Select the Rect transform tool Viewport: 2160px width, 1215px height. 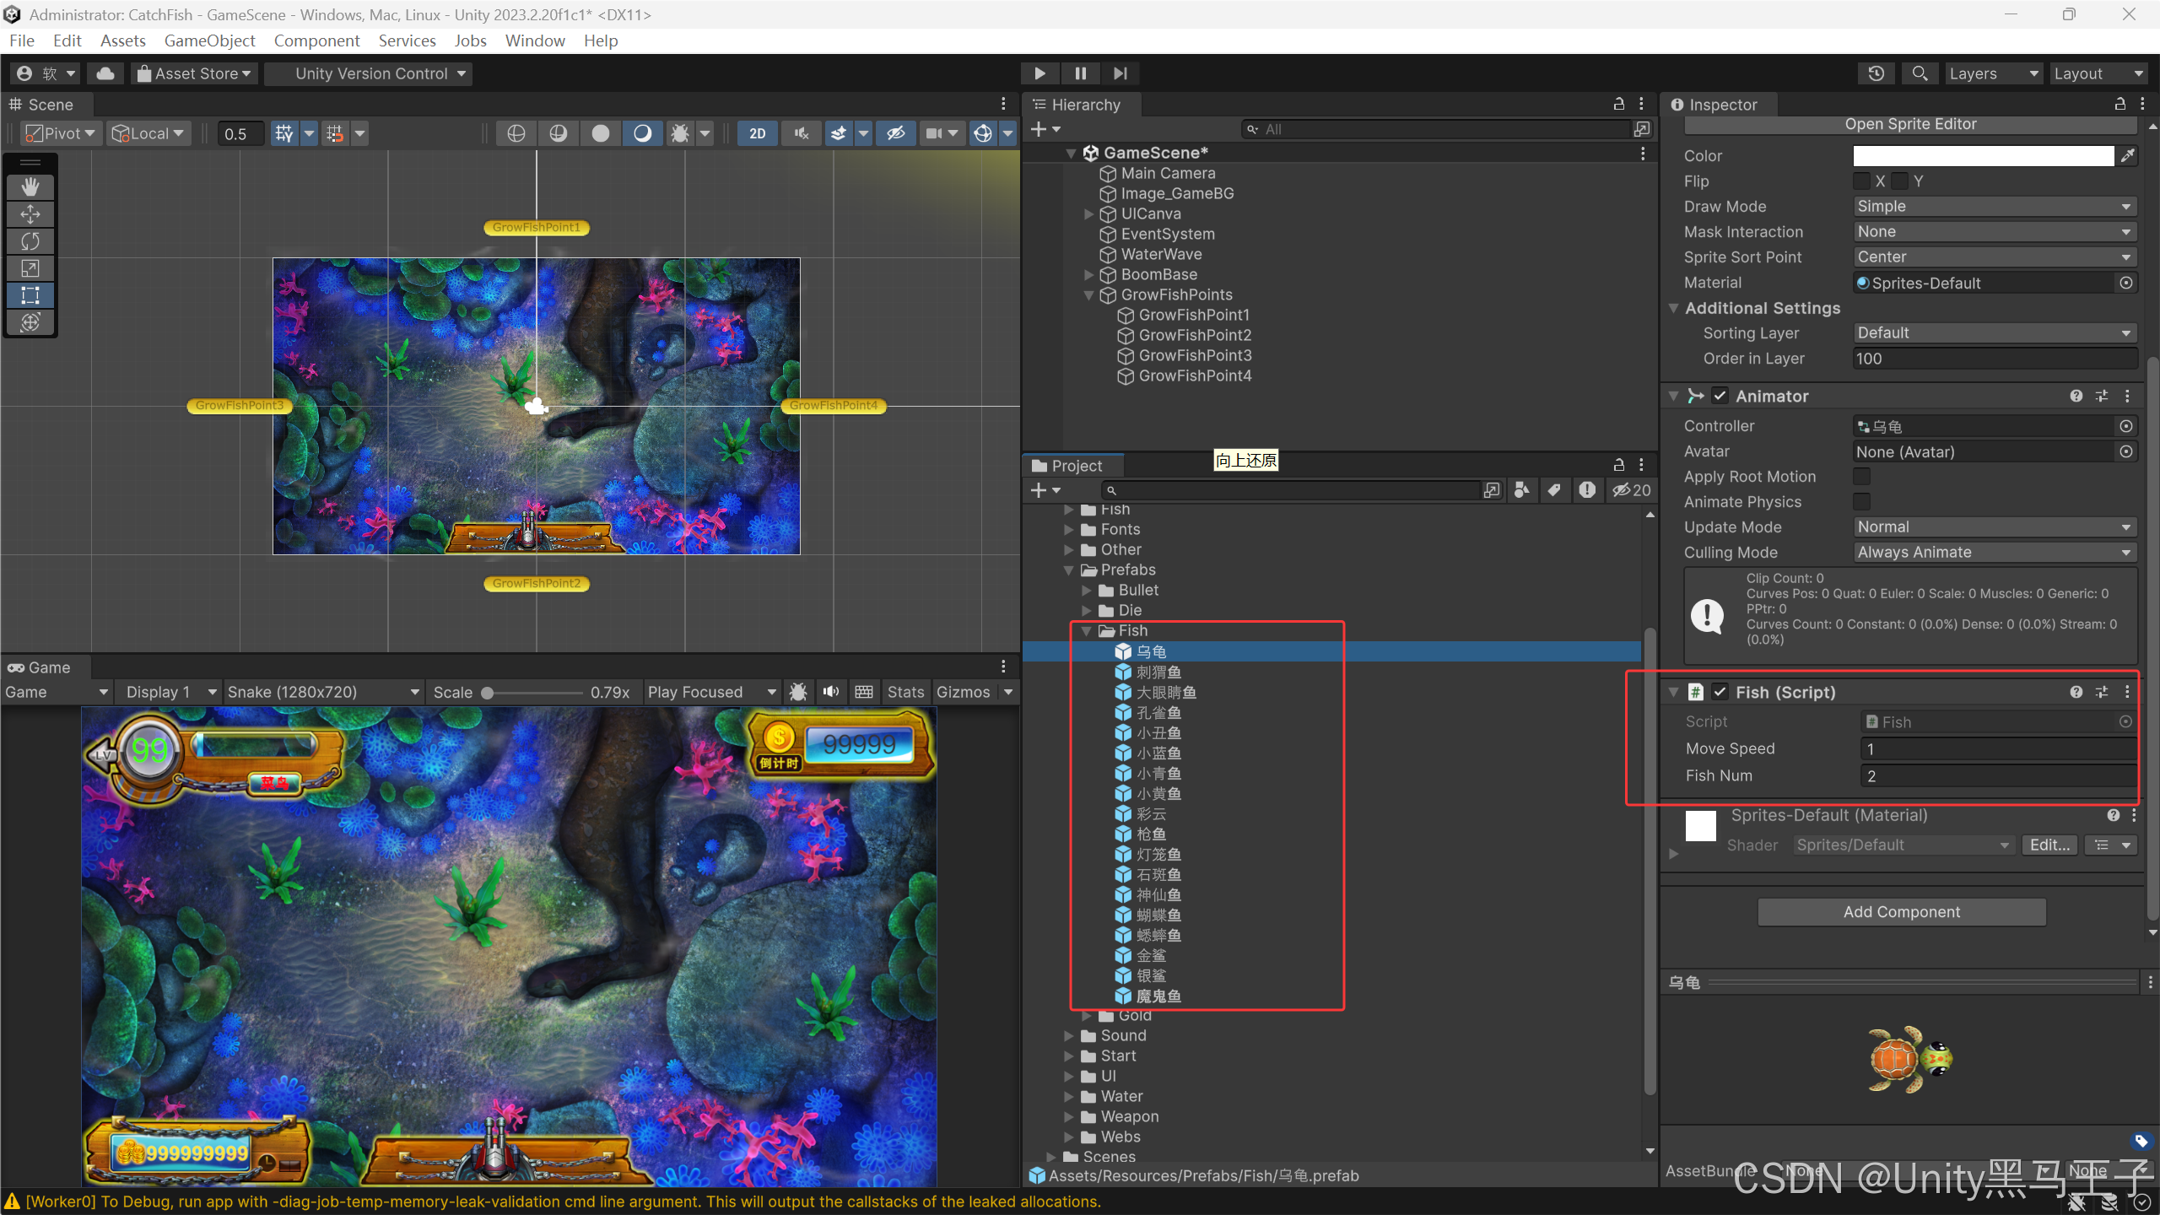pos(30,295)
